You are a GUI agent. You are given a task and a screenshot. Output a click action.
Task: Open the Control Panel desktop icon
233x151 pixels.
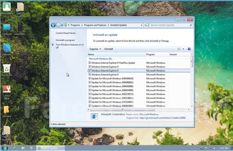[x=7, y=92]
